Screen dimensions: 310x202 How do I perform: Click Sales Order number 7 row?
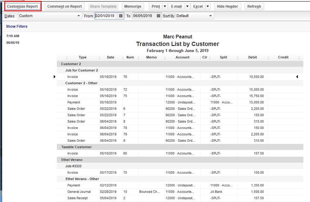(x=180, y=115)
